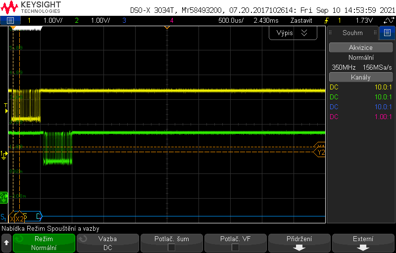
Task: Activate channel 3 indicator
Action: tap(124, 20)
